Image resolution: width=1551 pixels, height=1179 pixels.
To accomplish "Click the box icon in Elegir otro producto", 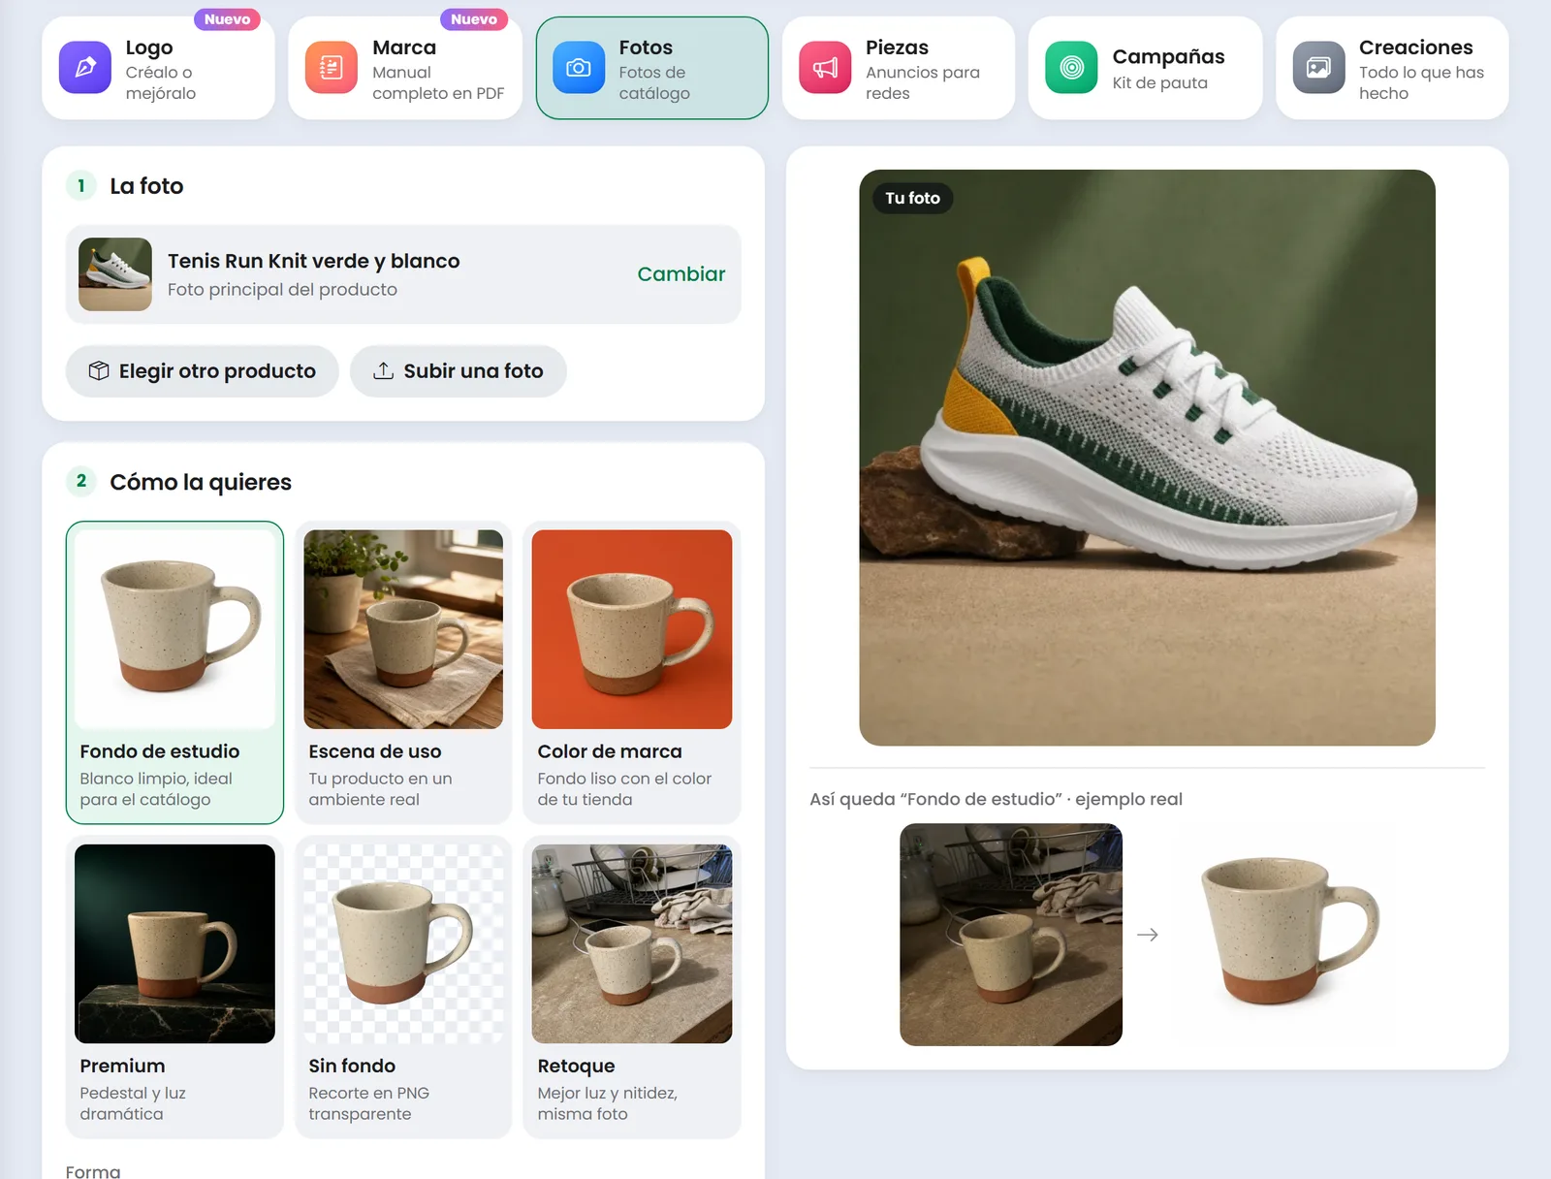I will [x=99, y=371].
